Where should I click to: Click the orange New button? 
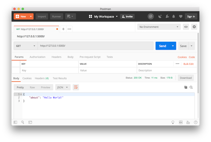coord(21,16)
